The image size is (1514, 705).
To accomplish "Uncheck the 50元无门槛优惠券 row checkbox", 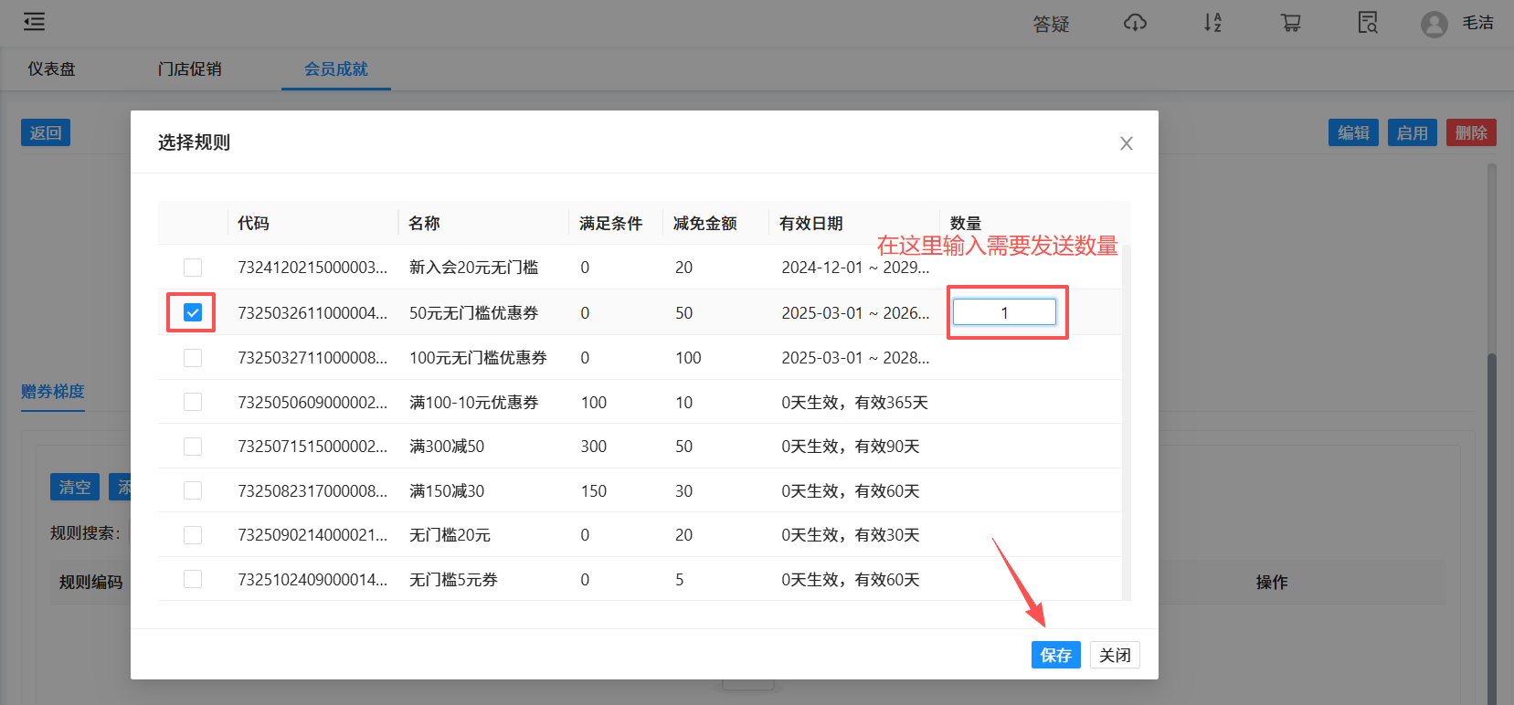I will pos(193,312).
